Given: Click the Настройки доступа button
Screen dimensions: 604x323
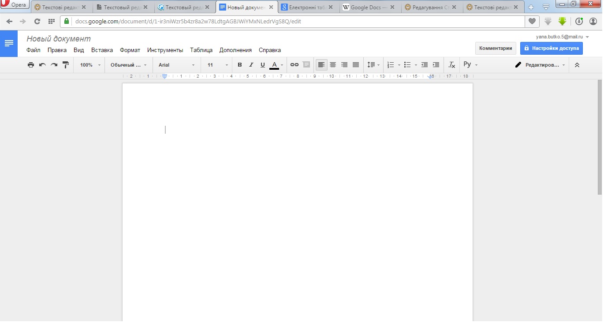Looking at the screenshot, I should 551,49.
